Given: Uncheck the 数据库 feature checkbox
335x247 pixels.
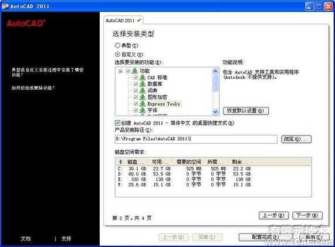Looking at the screenshot, I should [x=136, y=84].
